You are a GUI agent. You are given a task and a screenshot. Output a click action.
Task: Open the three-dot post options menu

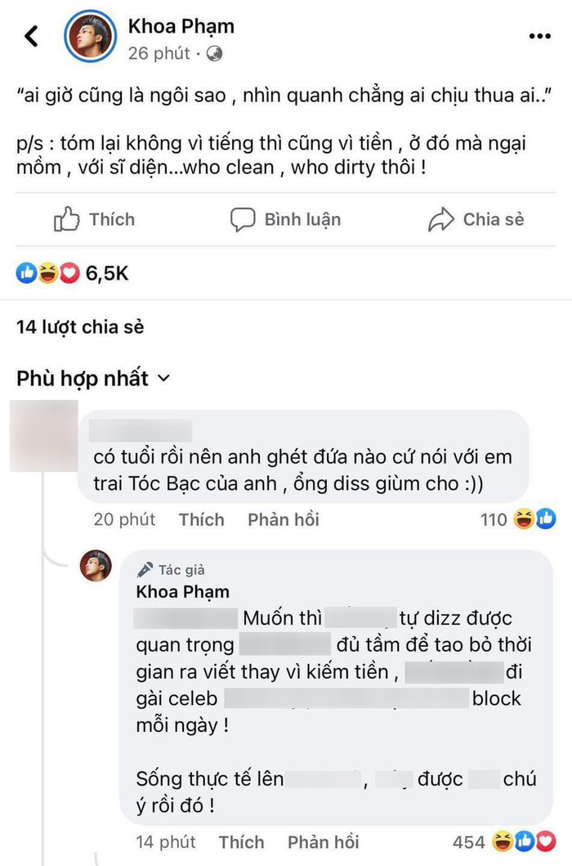point(539,35)
